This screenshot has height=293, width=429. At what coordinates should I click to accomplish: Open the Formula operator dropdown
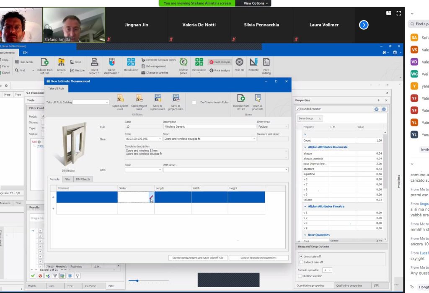(x=330, y=270)
